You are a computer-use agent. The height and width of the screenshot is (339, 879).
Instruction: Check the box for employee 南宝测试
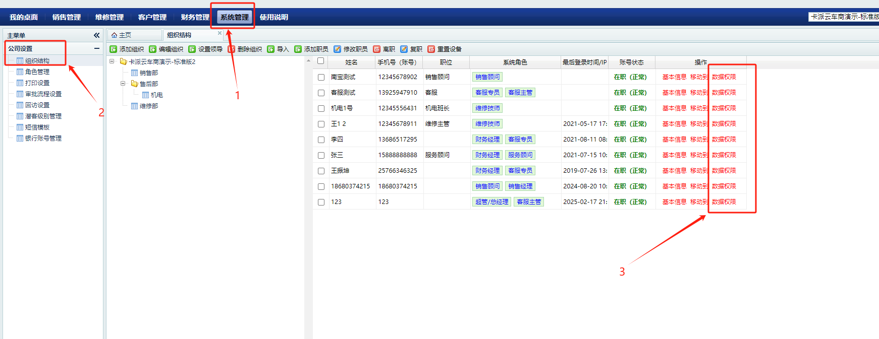coord(321,77)
